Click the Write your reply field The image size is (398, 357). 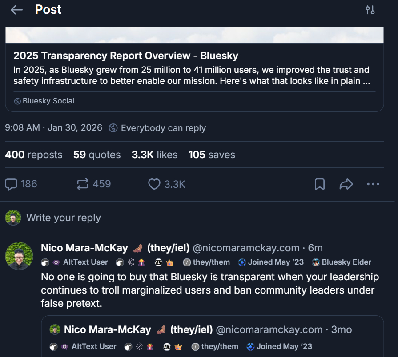(x=64, y=218)
